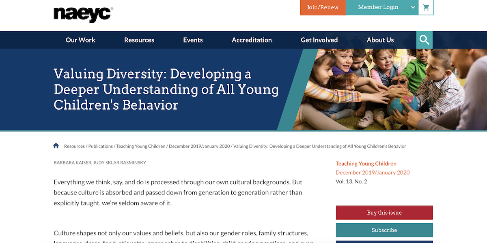Open the Events section
487x243 pixels.
[193, 40]
